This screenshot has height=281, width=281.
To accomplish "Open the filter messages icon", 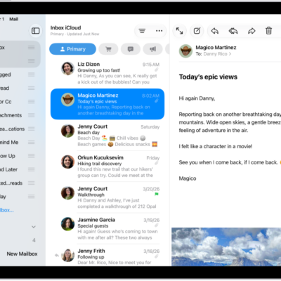I will 142,31.
